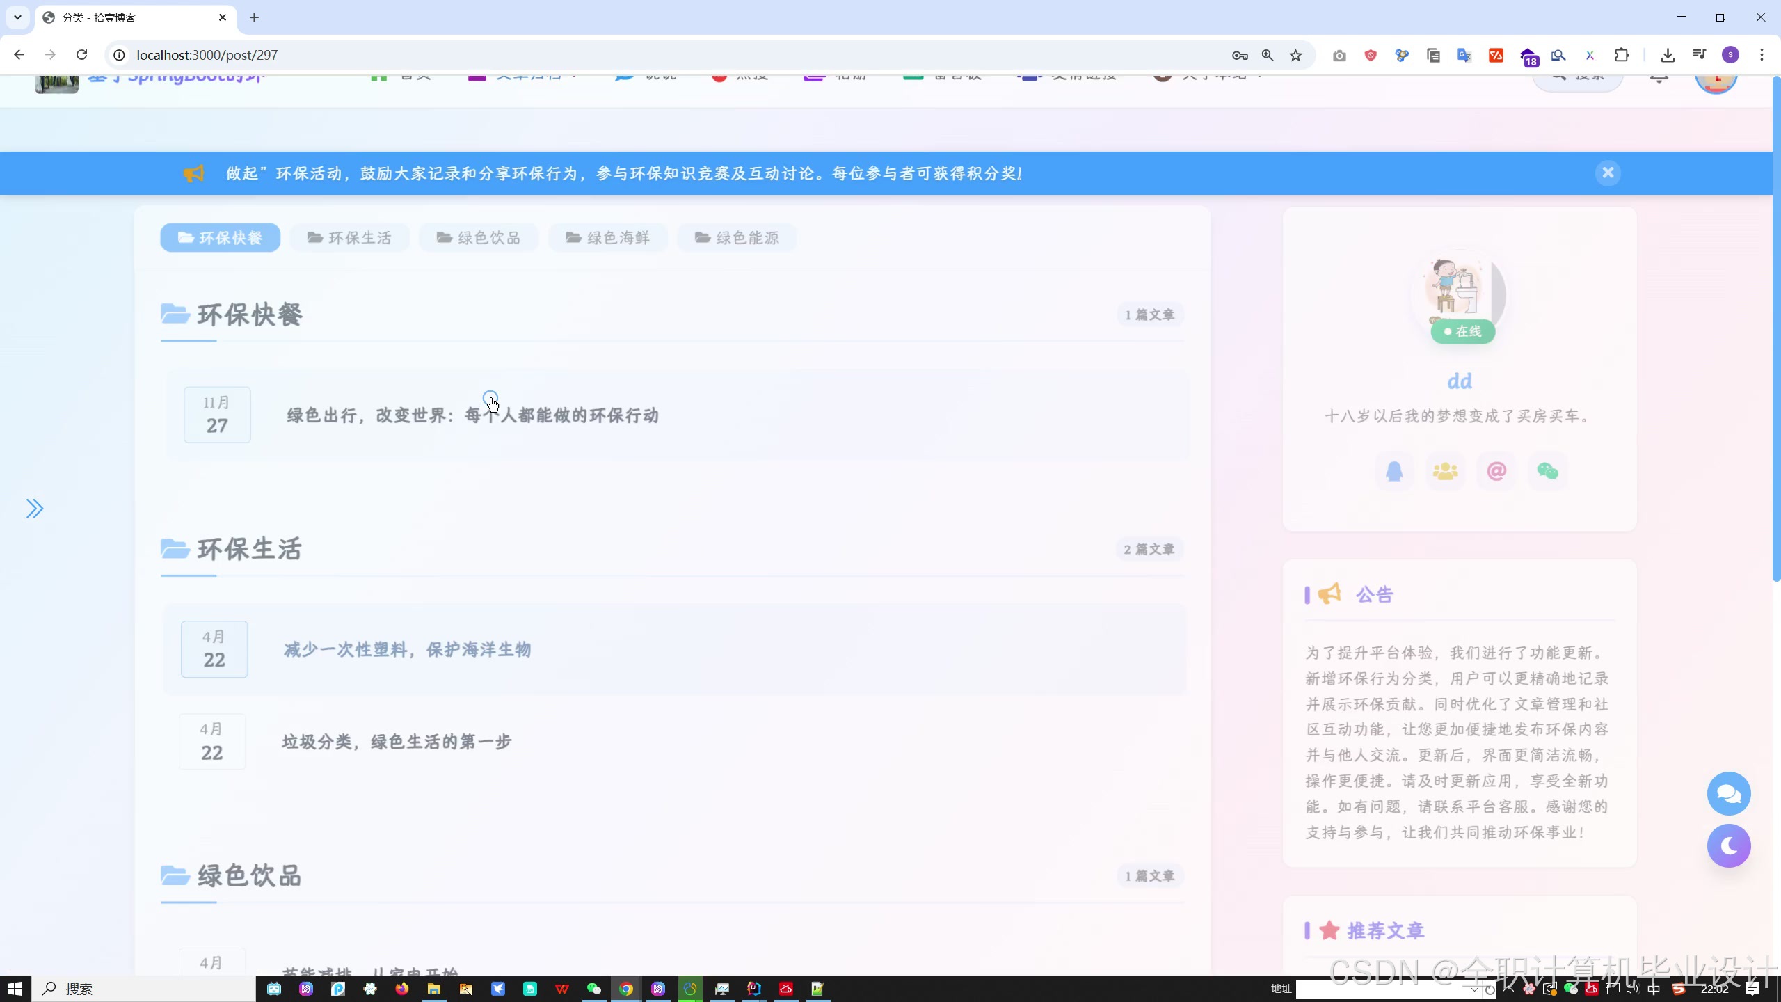
Task: Click the page vertical scrollbar thumb
Action: (x=1775, y=327)
